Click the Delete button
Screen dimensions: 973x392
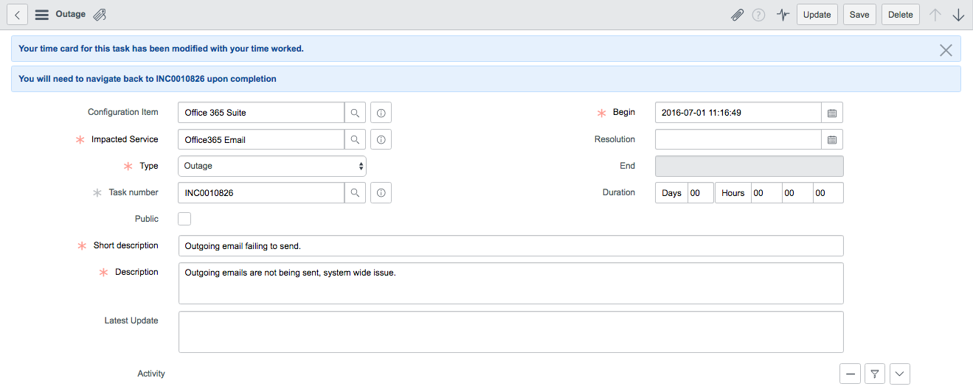click(900, 15)
